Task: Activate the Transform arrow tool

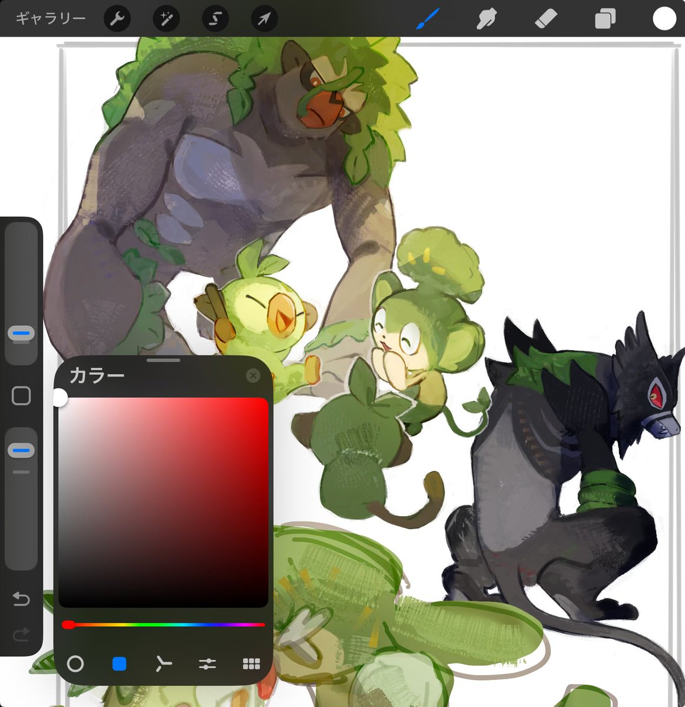Action: click(x=264, y=19)
